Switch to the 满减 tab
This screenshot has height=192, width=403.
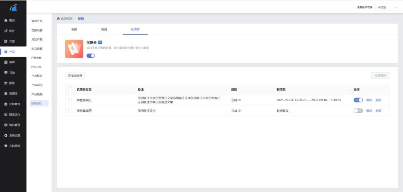pos(104,29)
